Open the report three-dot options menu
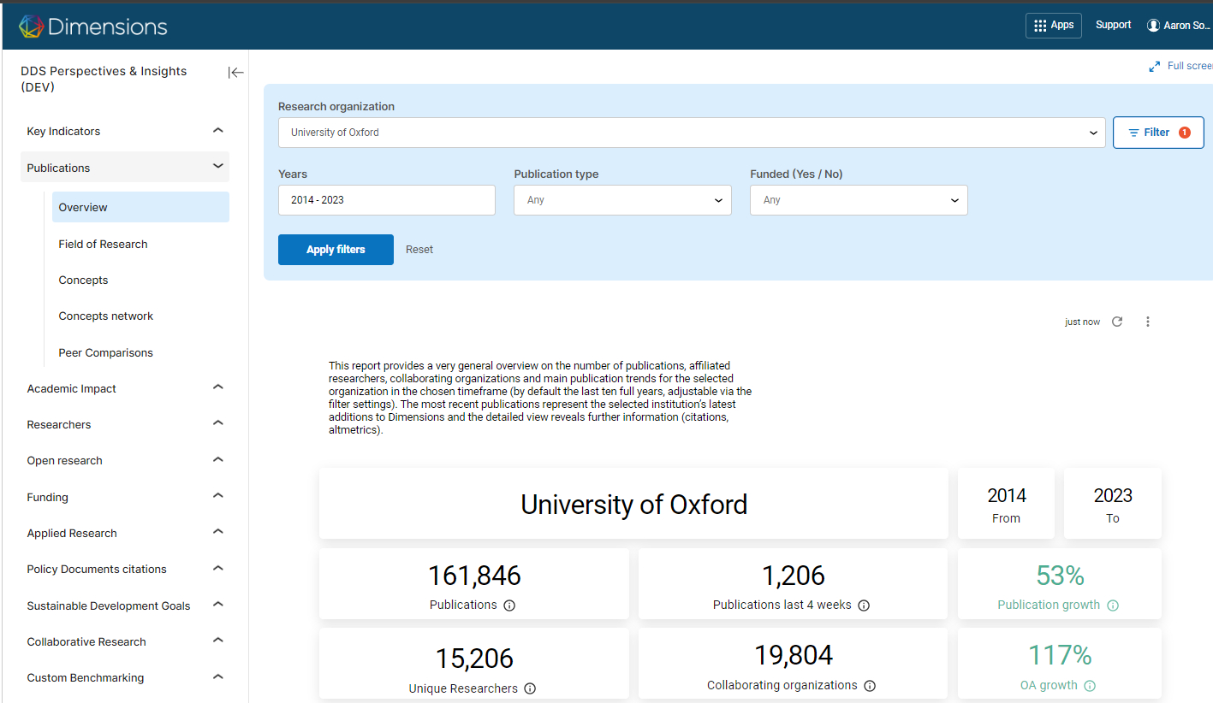This screenshot has width=1213, height=703. pos(1148,322)
